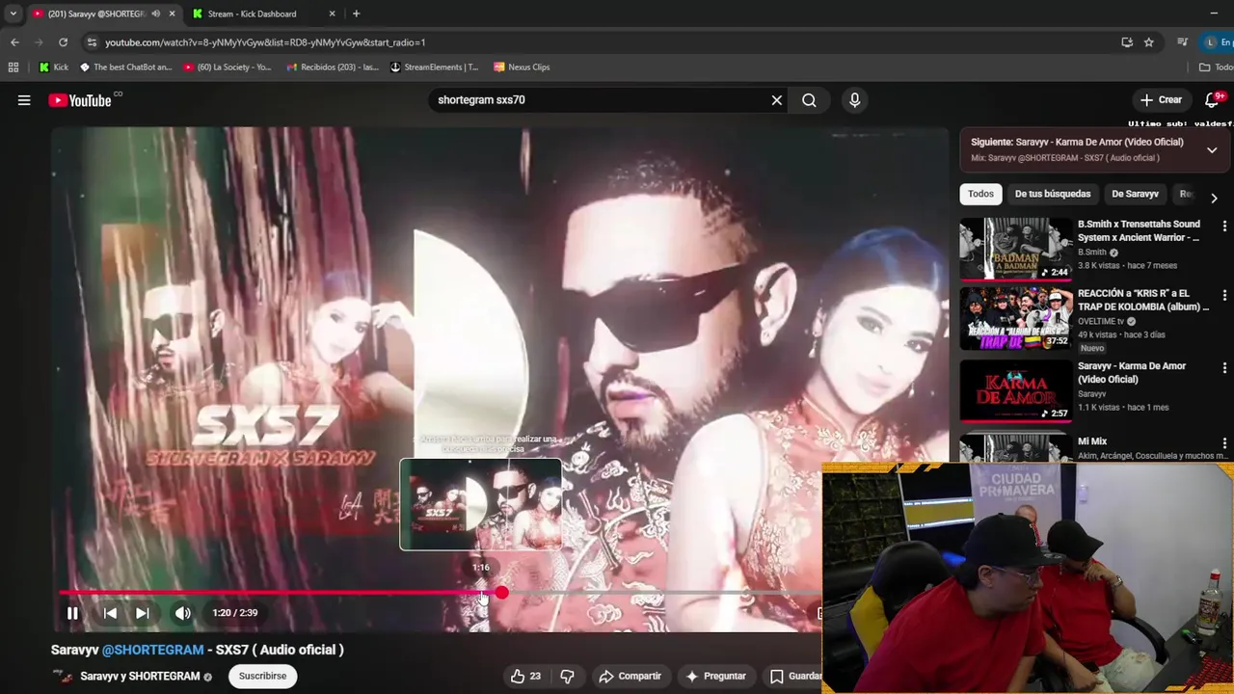Select the Todos filter chip
This screenshot has height=694, width=1234.
(x=980, y=194)
